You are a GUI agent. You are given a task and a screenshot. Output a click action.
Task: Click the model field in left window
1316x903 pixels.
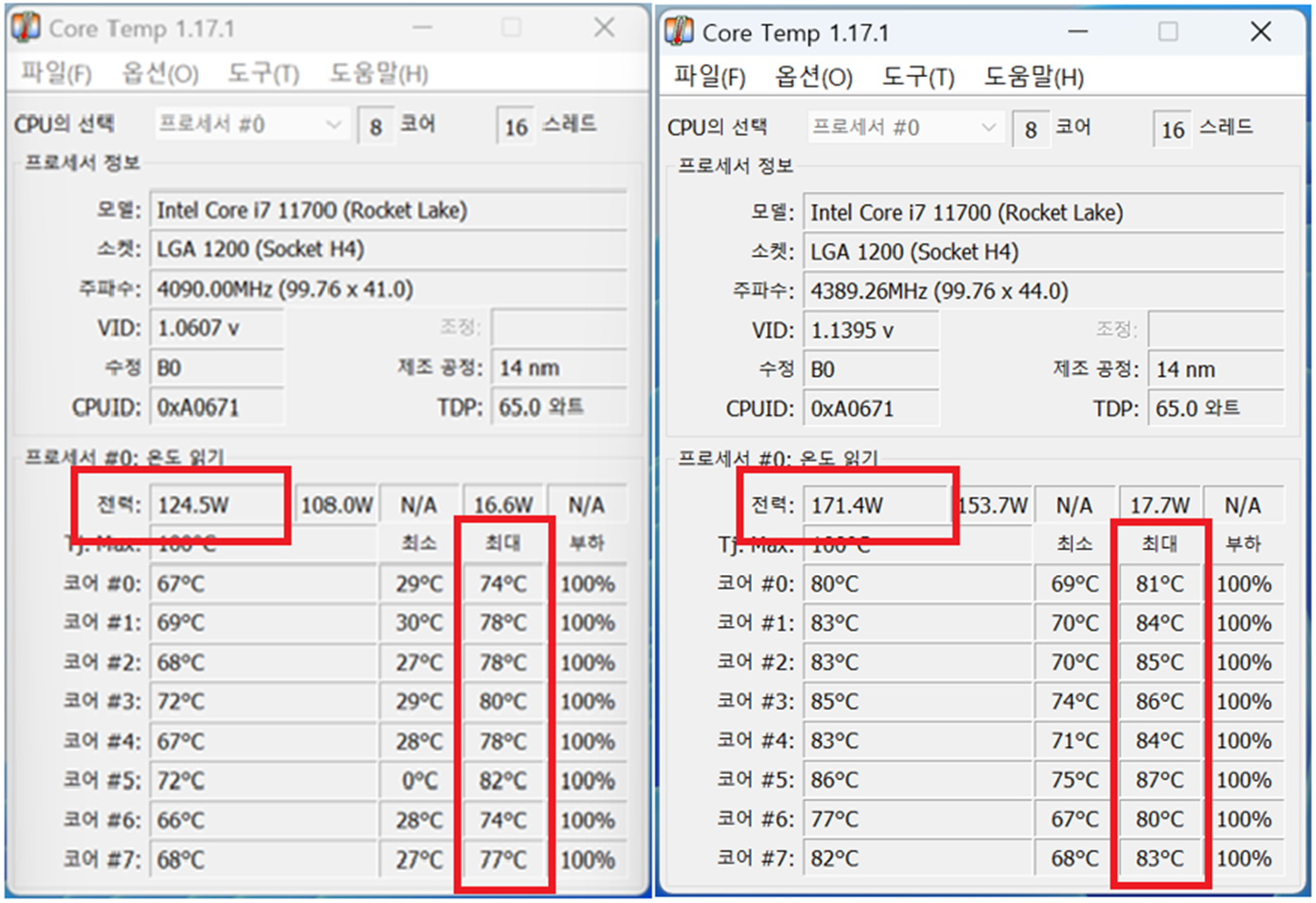388,210
